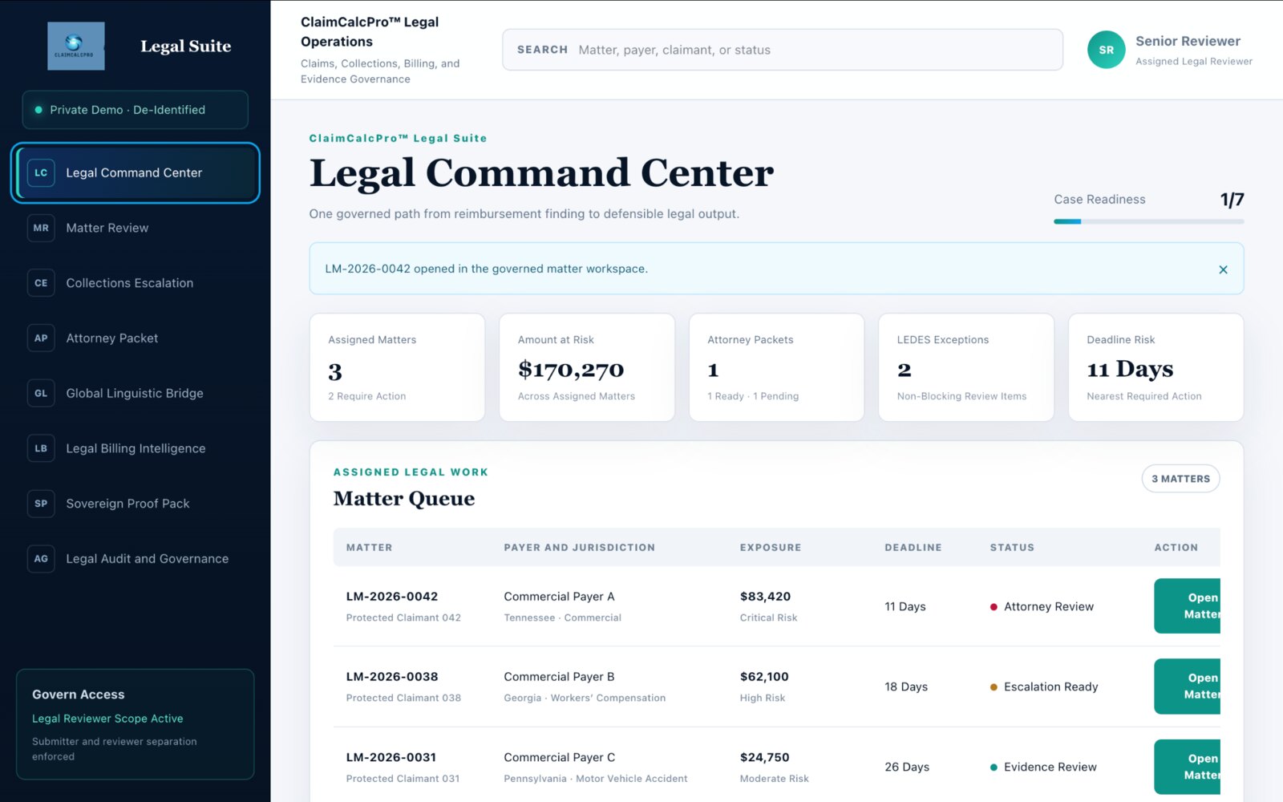Click the Private Demo De-Identified badge
Image resolution: width=1283 pixels, height=802 pixels.
(135, 110)
